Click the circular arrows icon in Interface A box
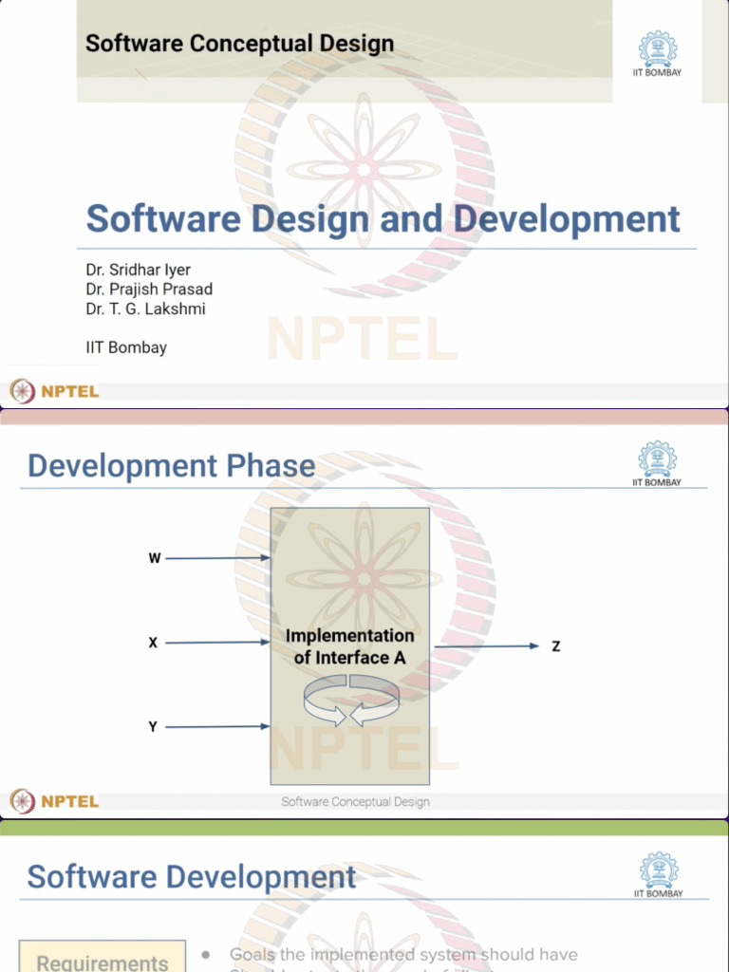 coord(351,700)
